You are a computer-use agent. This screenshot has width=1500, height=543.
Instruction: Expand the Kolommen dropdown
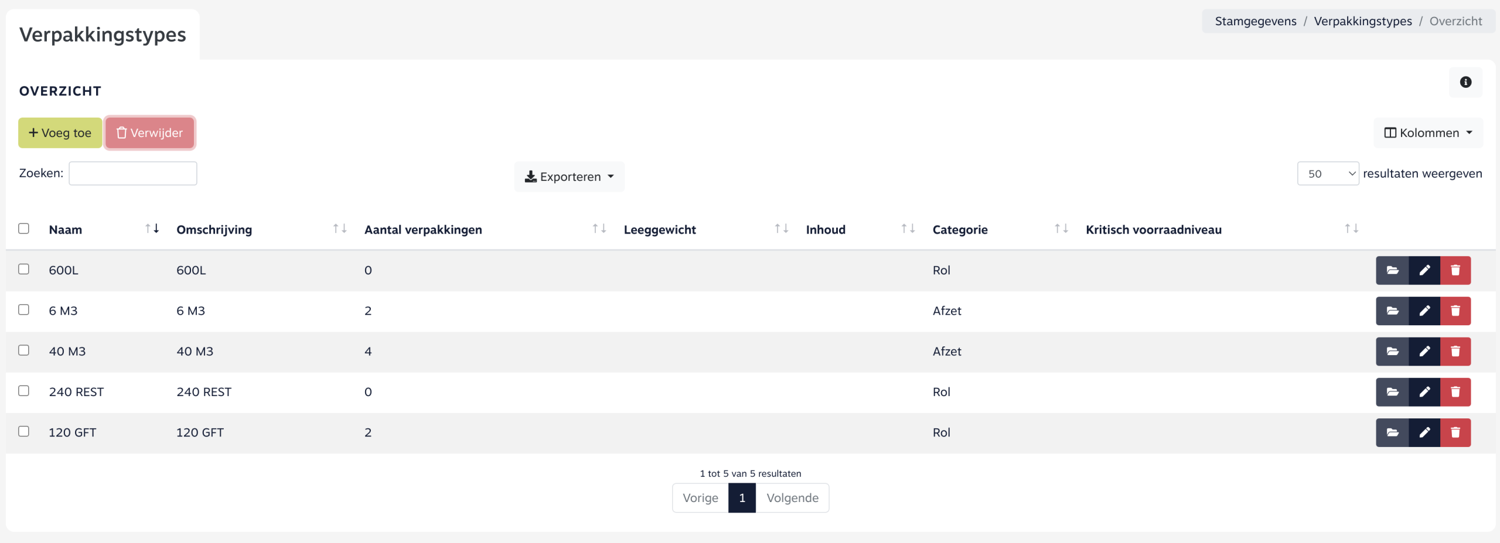pos(1428,133)
